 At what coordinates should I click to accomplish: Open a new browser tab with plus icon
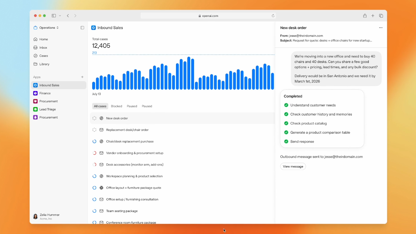373,16
